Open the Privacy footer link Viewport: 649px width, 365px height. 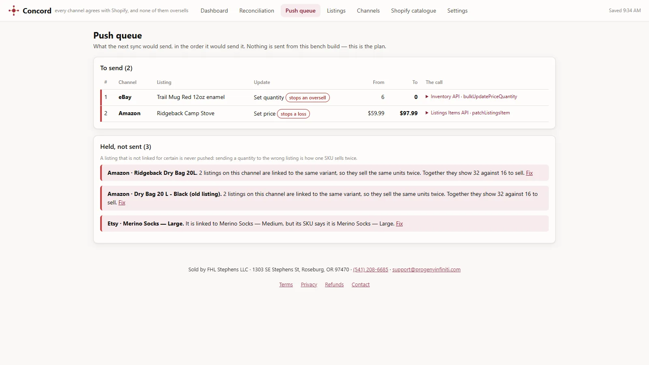(309, 285)
